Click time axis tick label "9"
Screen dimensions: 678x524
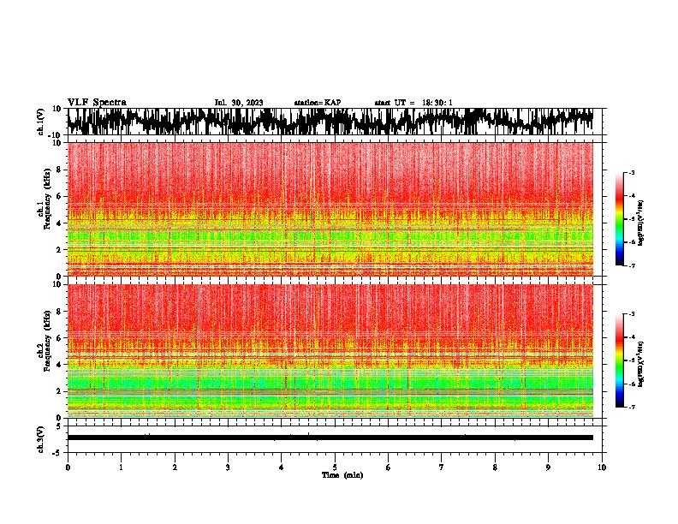coord(548,467)
